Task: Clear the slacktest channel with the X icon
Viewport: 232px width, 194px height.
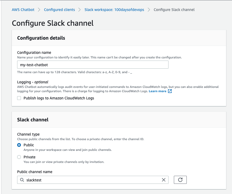Action: coord(163,180)
